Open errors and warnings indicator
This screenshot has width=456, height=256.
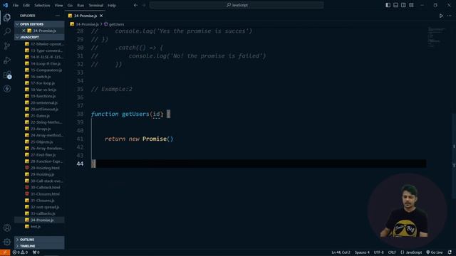click(x=20, y=252)
